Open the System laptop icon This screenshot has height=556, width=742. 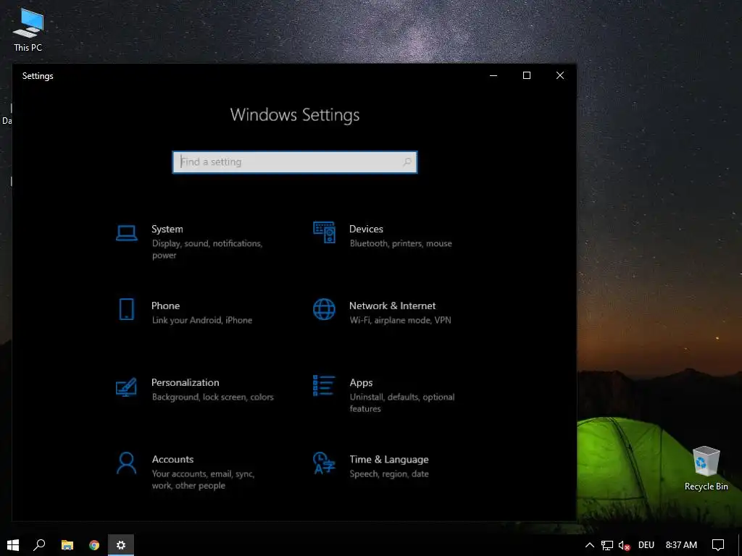click(x=126, y=233)
